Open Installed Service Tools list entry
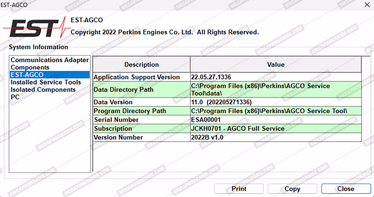 46,82
